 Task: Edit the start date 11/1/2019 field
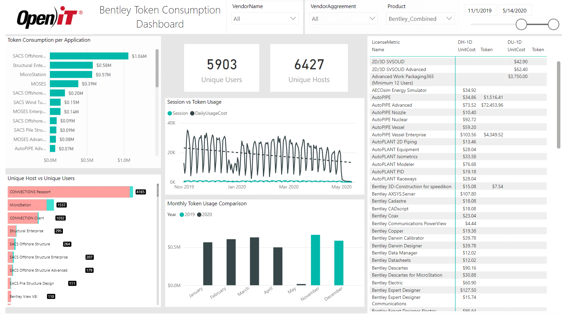480,10
